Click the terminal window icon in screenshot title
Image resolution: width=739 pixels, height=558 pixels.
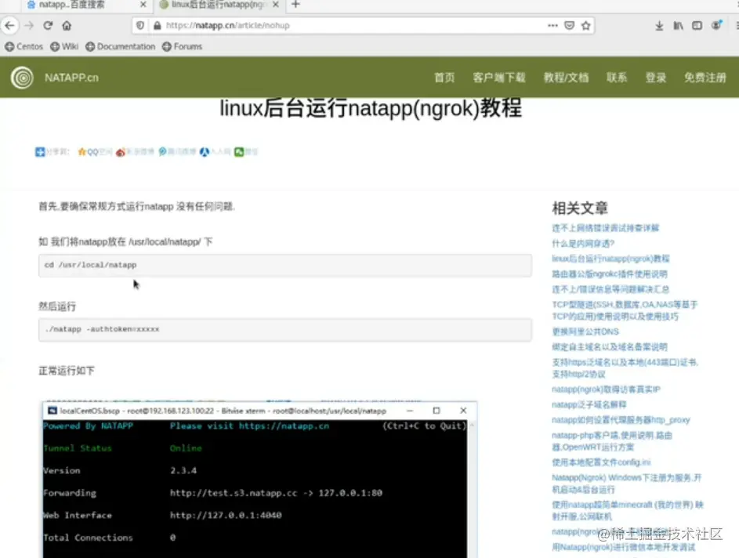pos(53,411)
